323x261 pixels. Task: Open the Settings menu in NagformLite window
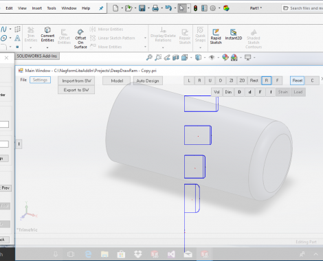click(40, 80)
